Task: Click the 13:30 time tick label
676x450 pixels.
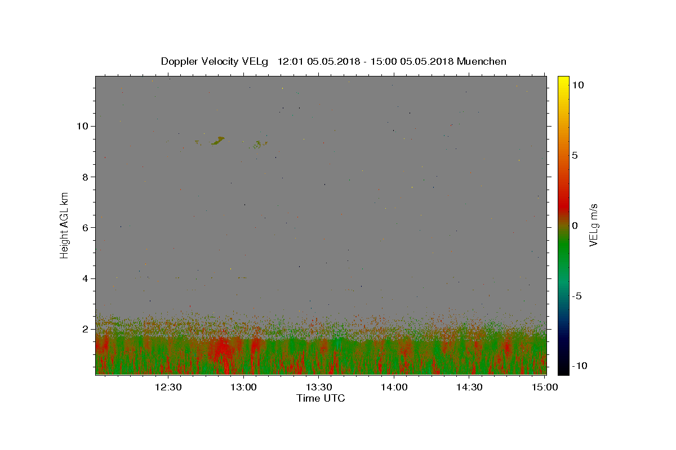Action: 319,387
